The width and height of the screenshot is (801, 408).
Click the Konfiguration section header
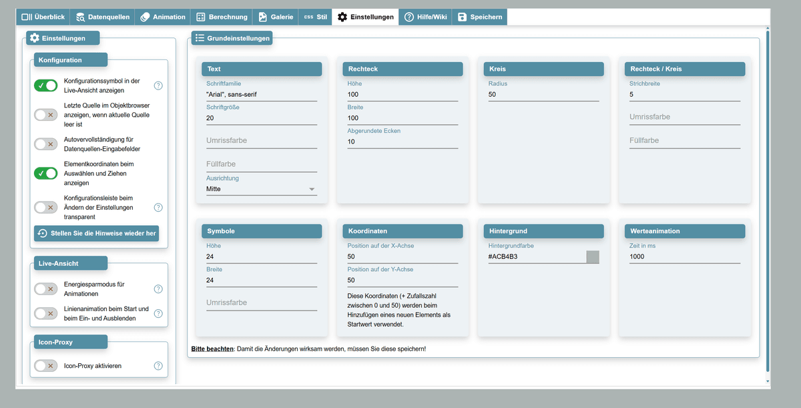coord(69,60)
